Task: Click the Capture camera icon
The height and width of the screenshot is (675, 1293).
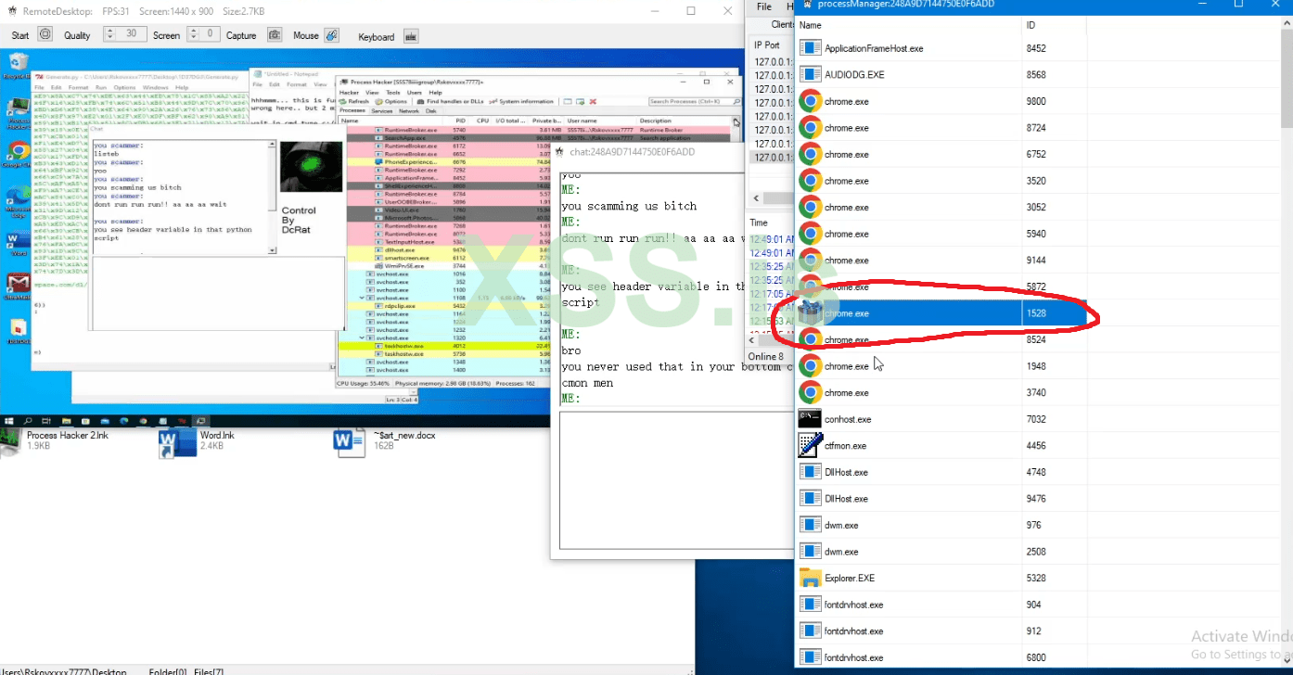Action: pyautogui.click(x=275, y=35)
